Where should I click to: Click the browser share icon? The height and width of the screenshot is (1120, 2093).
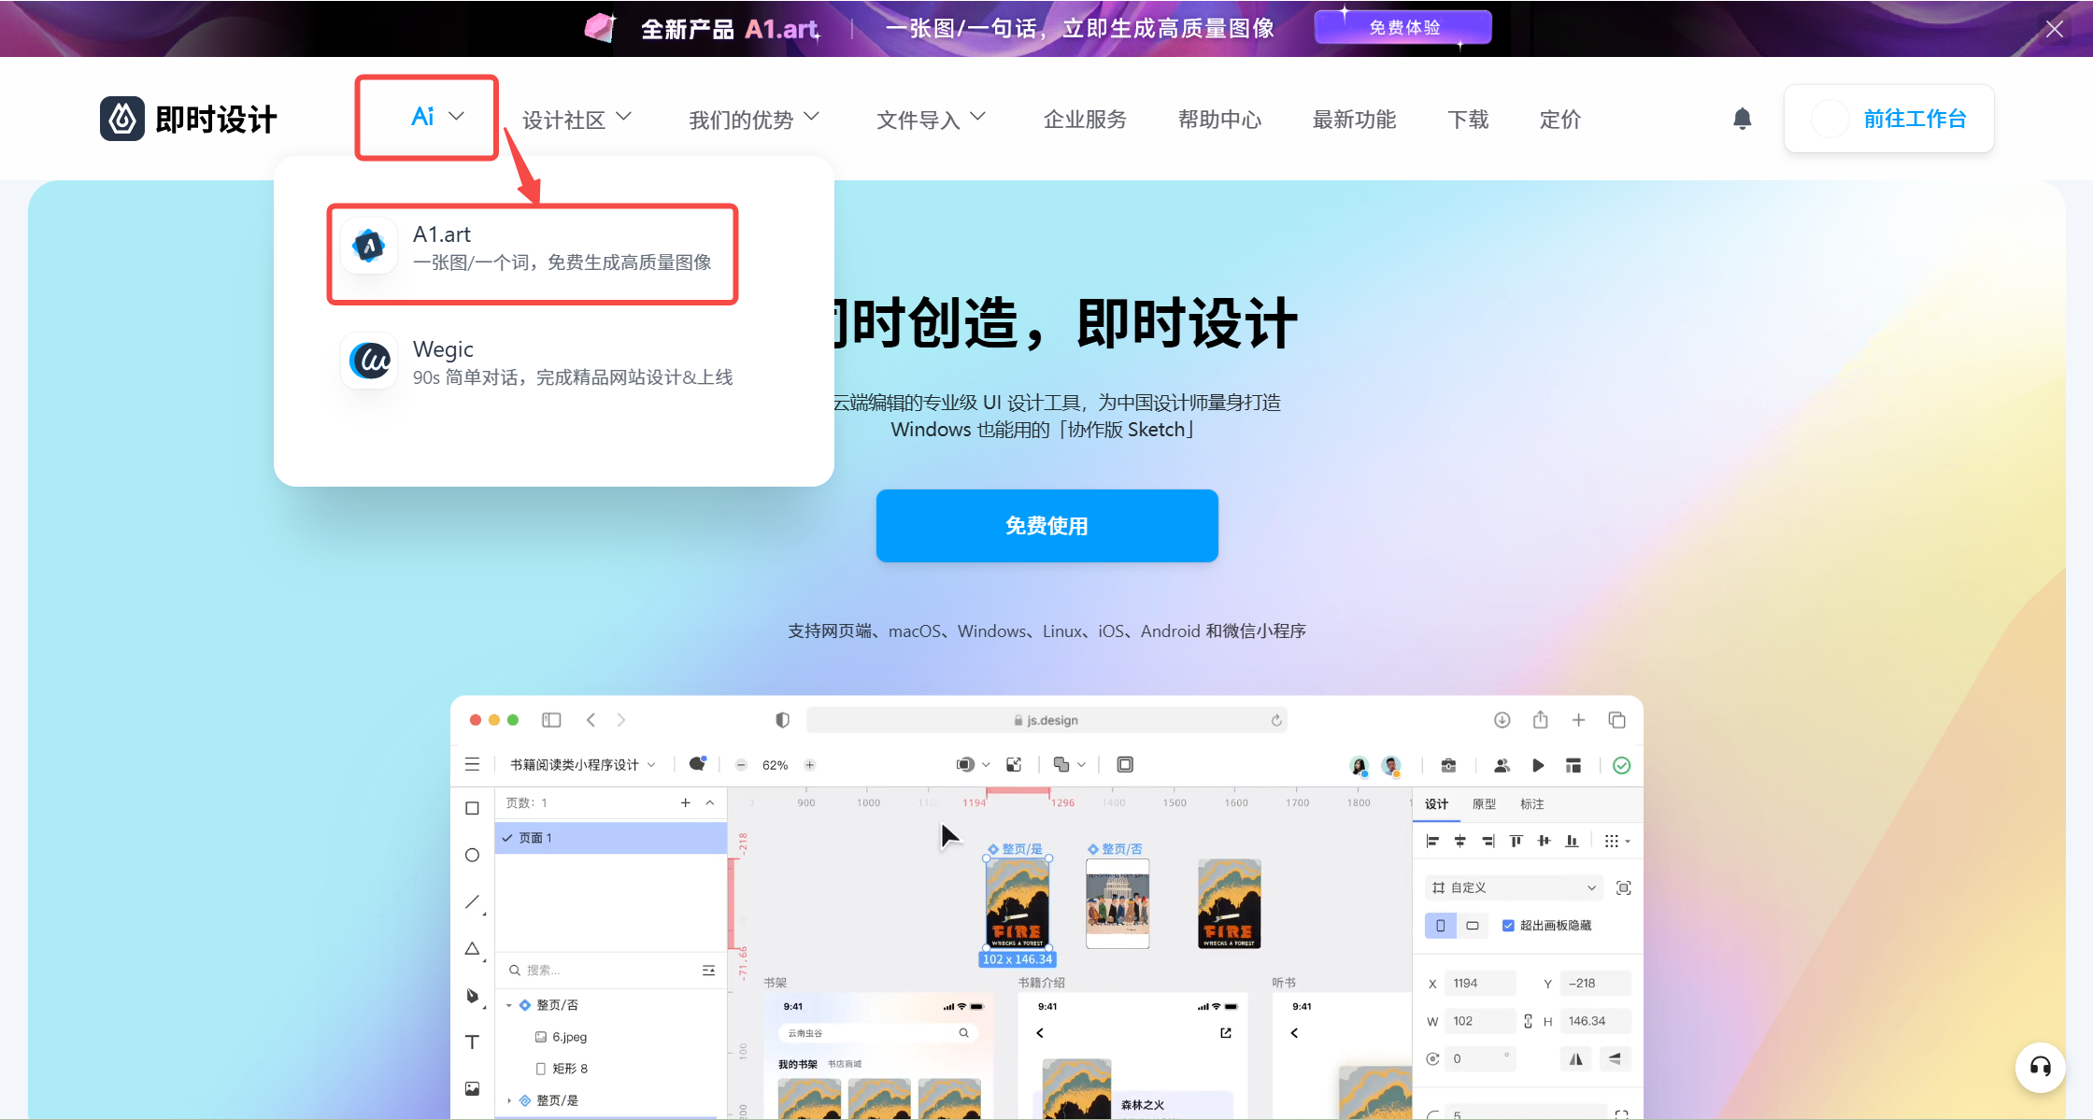pos(1540,719)
